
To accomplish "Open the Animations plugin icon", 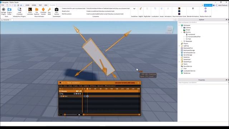I will [168, 9].
